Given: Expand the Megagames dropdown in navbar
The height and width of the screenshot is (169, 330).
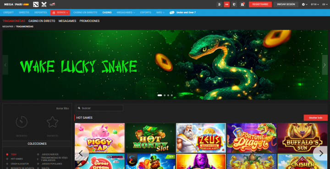Looking at the screenshot, I should (x=126, y=13).
